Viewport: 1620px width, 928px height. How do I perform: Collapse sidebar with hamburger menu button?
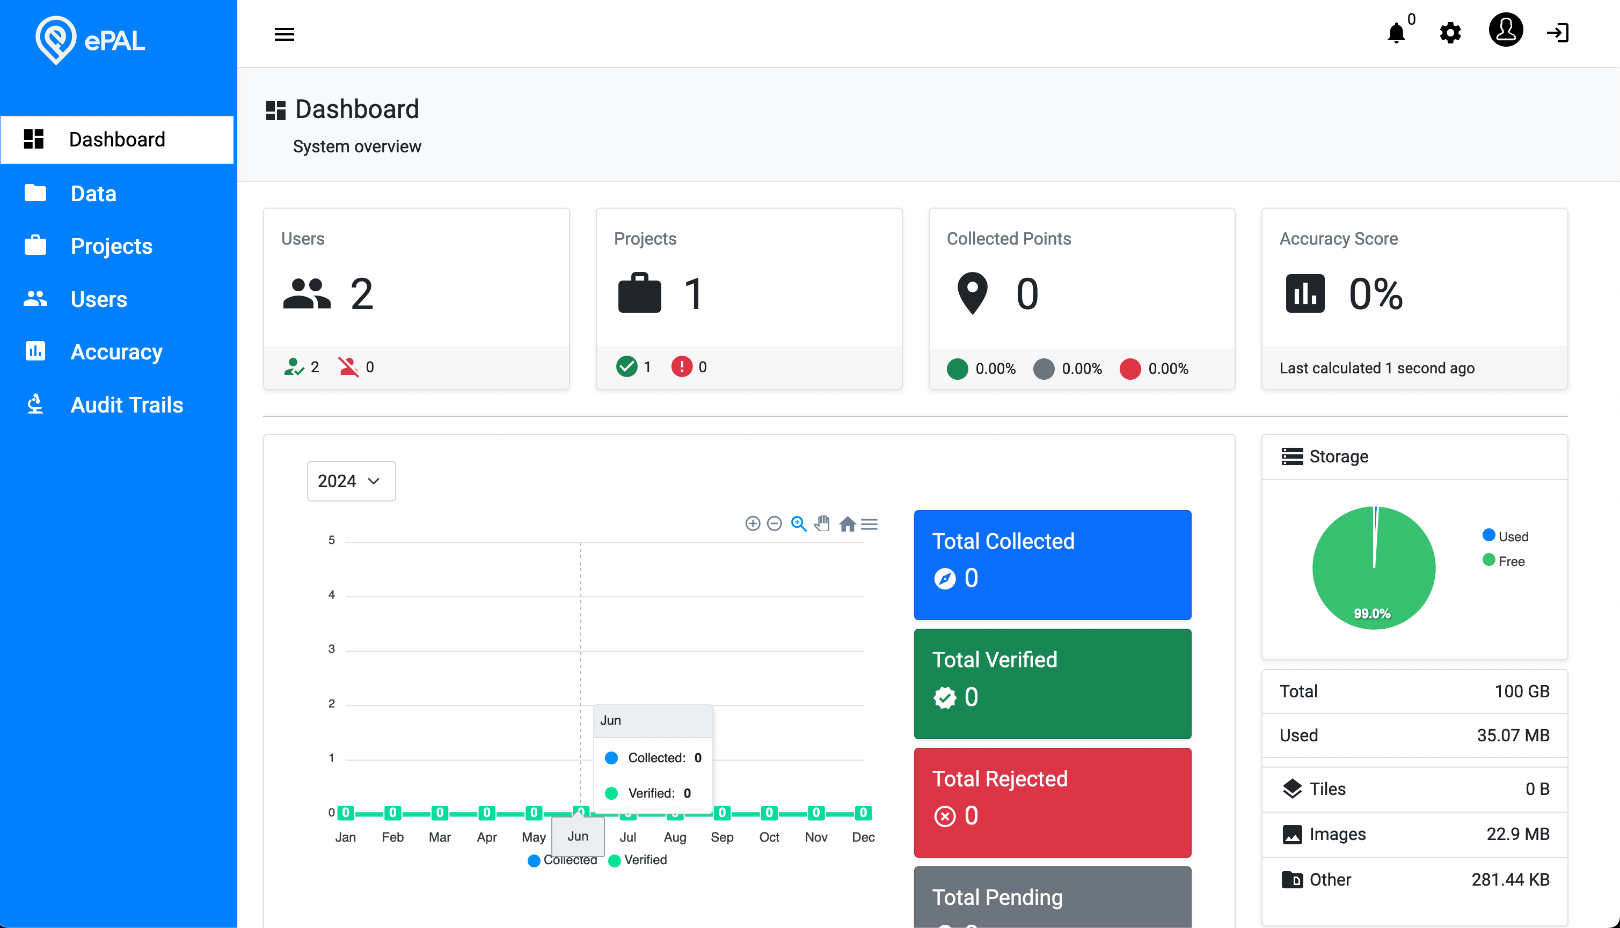(284, 34)
